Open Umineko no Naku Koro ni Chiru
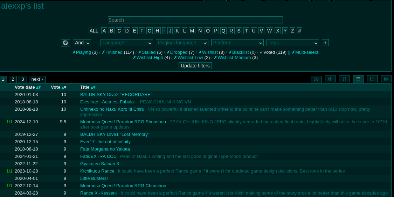Image resolution: width=394 pixels, height=197 pixels. point(112,109)
